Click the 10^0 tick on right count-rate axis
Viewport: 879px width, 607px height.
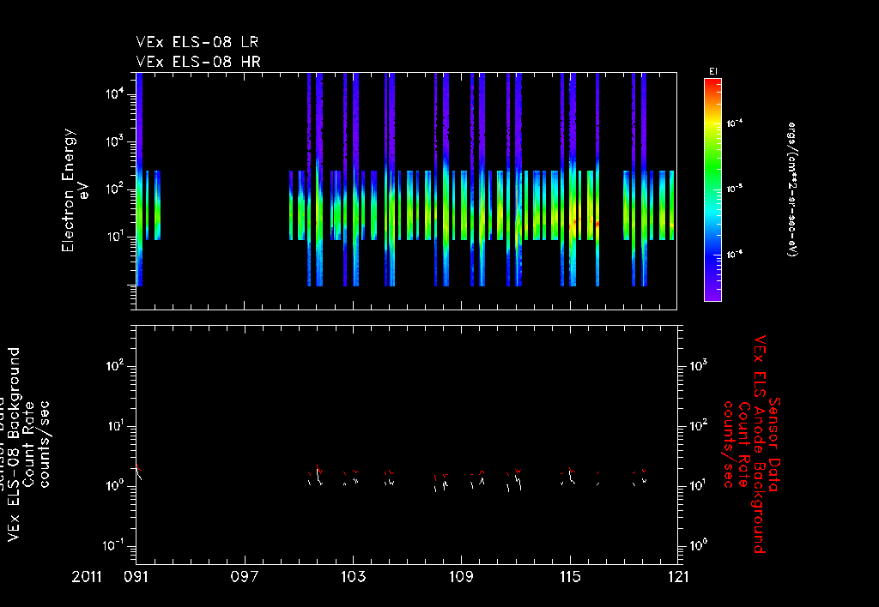pyautogui.click(x=698, y=545)
